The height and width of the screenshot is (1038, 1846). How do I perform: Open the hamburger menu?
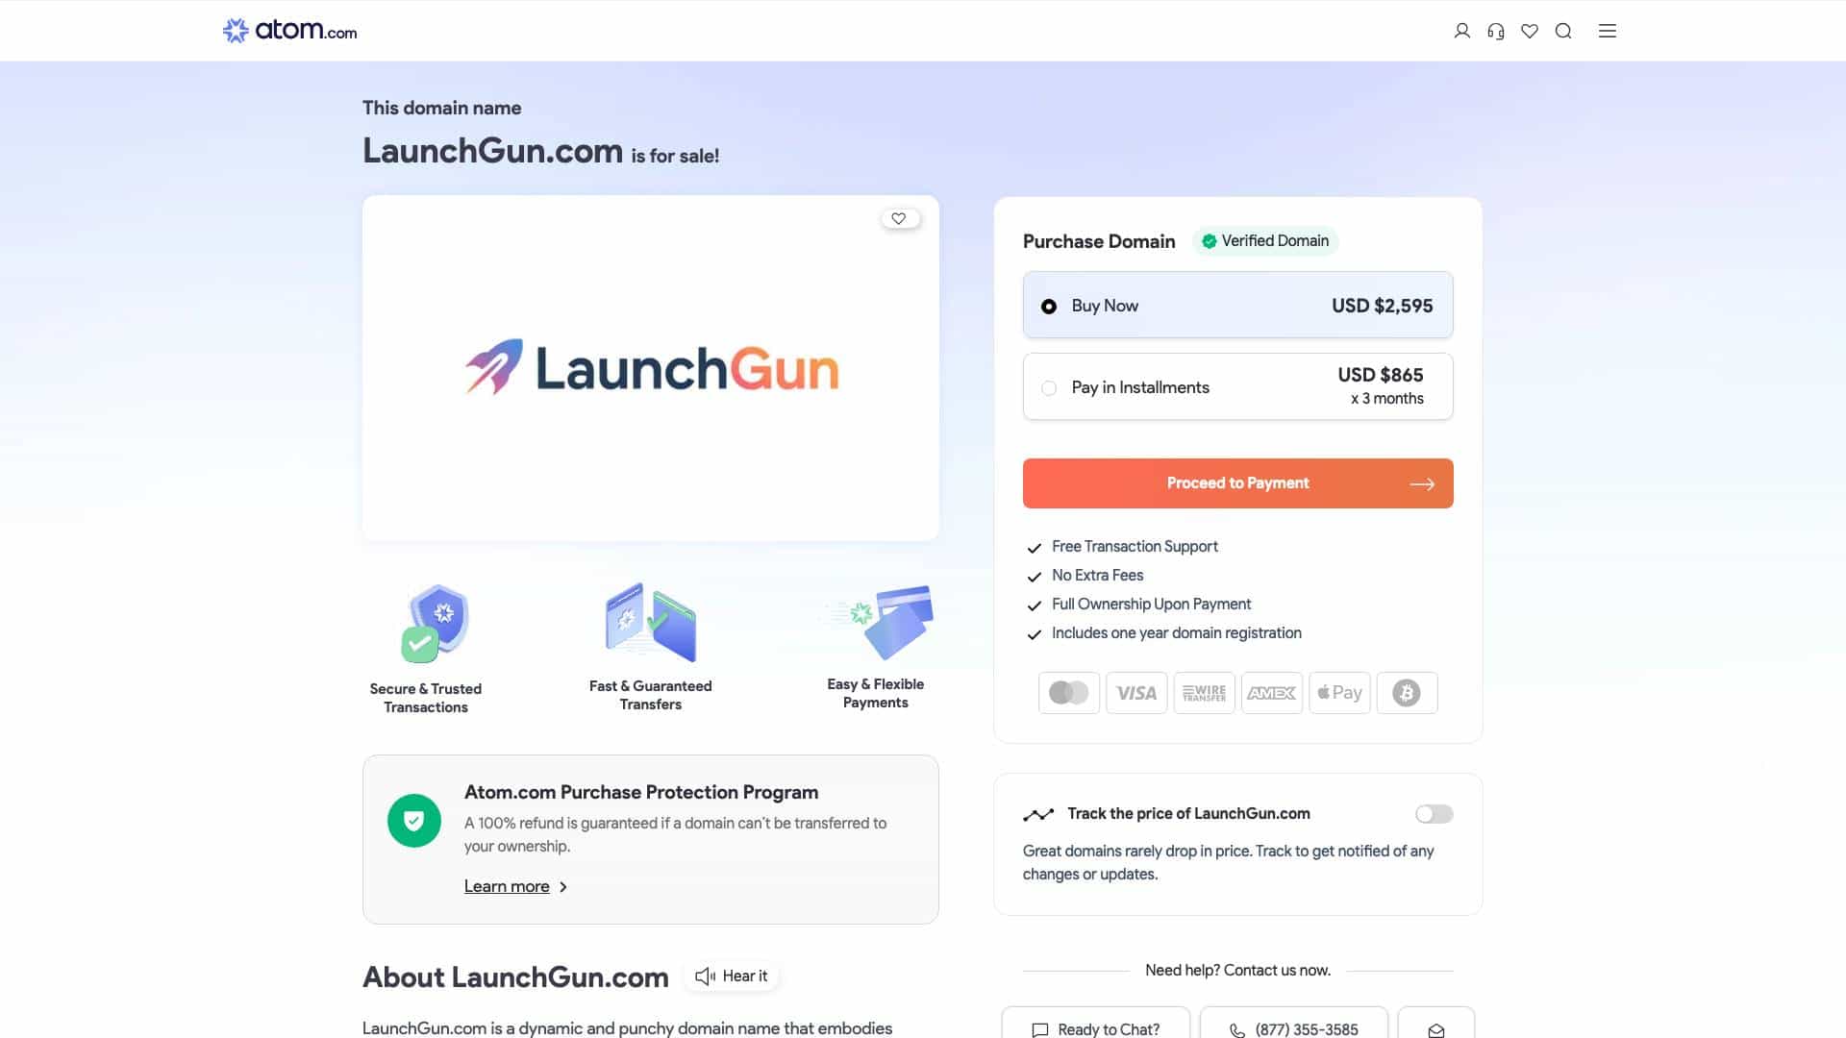pos(1608,31)
